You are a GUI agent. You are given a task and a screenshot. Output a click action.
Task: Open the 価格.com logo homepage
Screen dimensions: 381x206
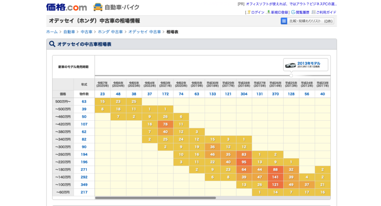67,7
